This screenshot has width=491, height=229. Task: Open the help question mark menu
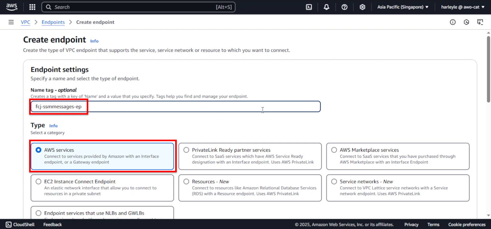tap(344, 7)
